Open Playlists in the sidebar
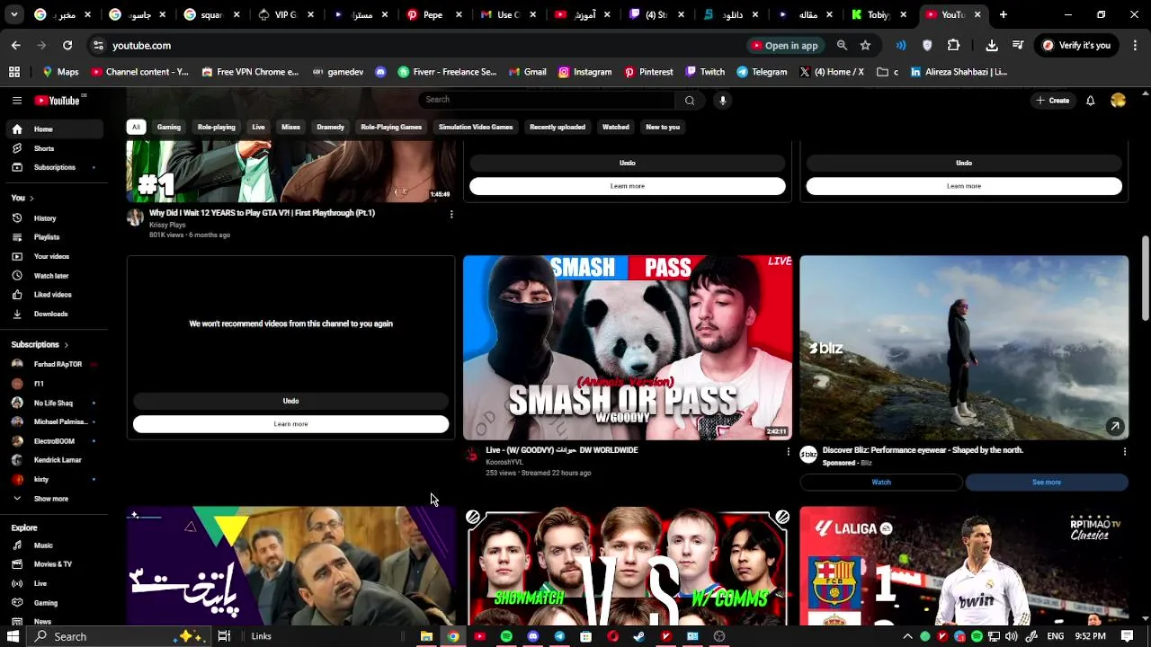 [54, 237]
